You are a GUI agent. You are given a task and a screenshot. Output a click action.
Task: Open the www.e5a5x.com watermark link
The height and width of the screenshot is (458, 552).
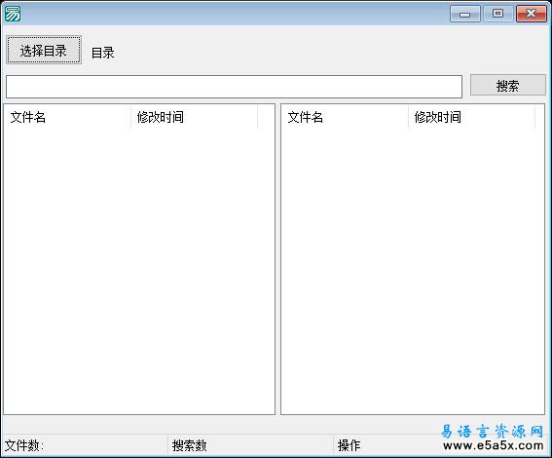pos(494,445)
